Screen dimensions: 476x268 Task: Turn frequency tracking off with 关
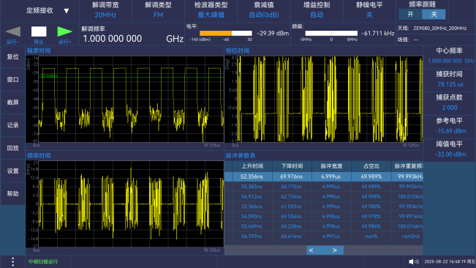click(x=434, y=15)
